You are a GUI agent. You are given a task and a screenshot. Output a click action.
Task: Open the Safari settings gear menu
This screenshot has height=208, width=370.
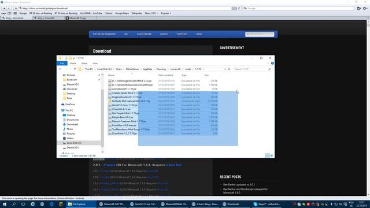(365, 8)
